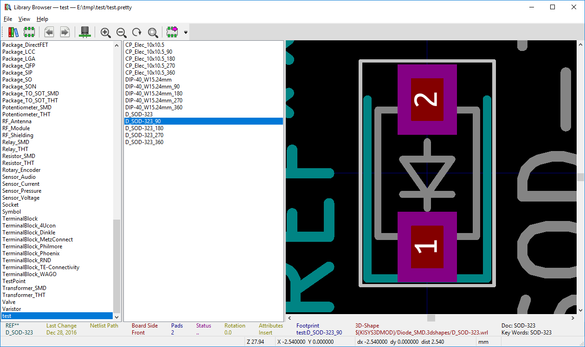Screen dimensions: 585x347
Task: Expand the toolbar overflow dropdown arrow
Action: click(186, 32)
